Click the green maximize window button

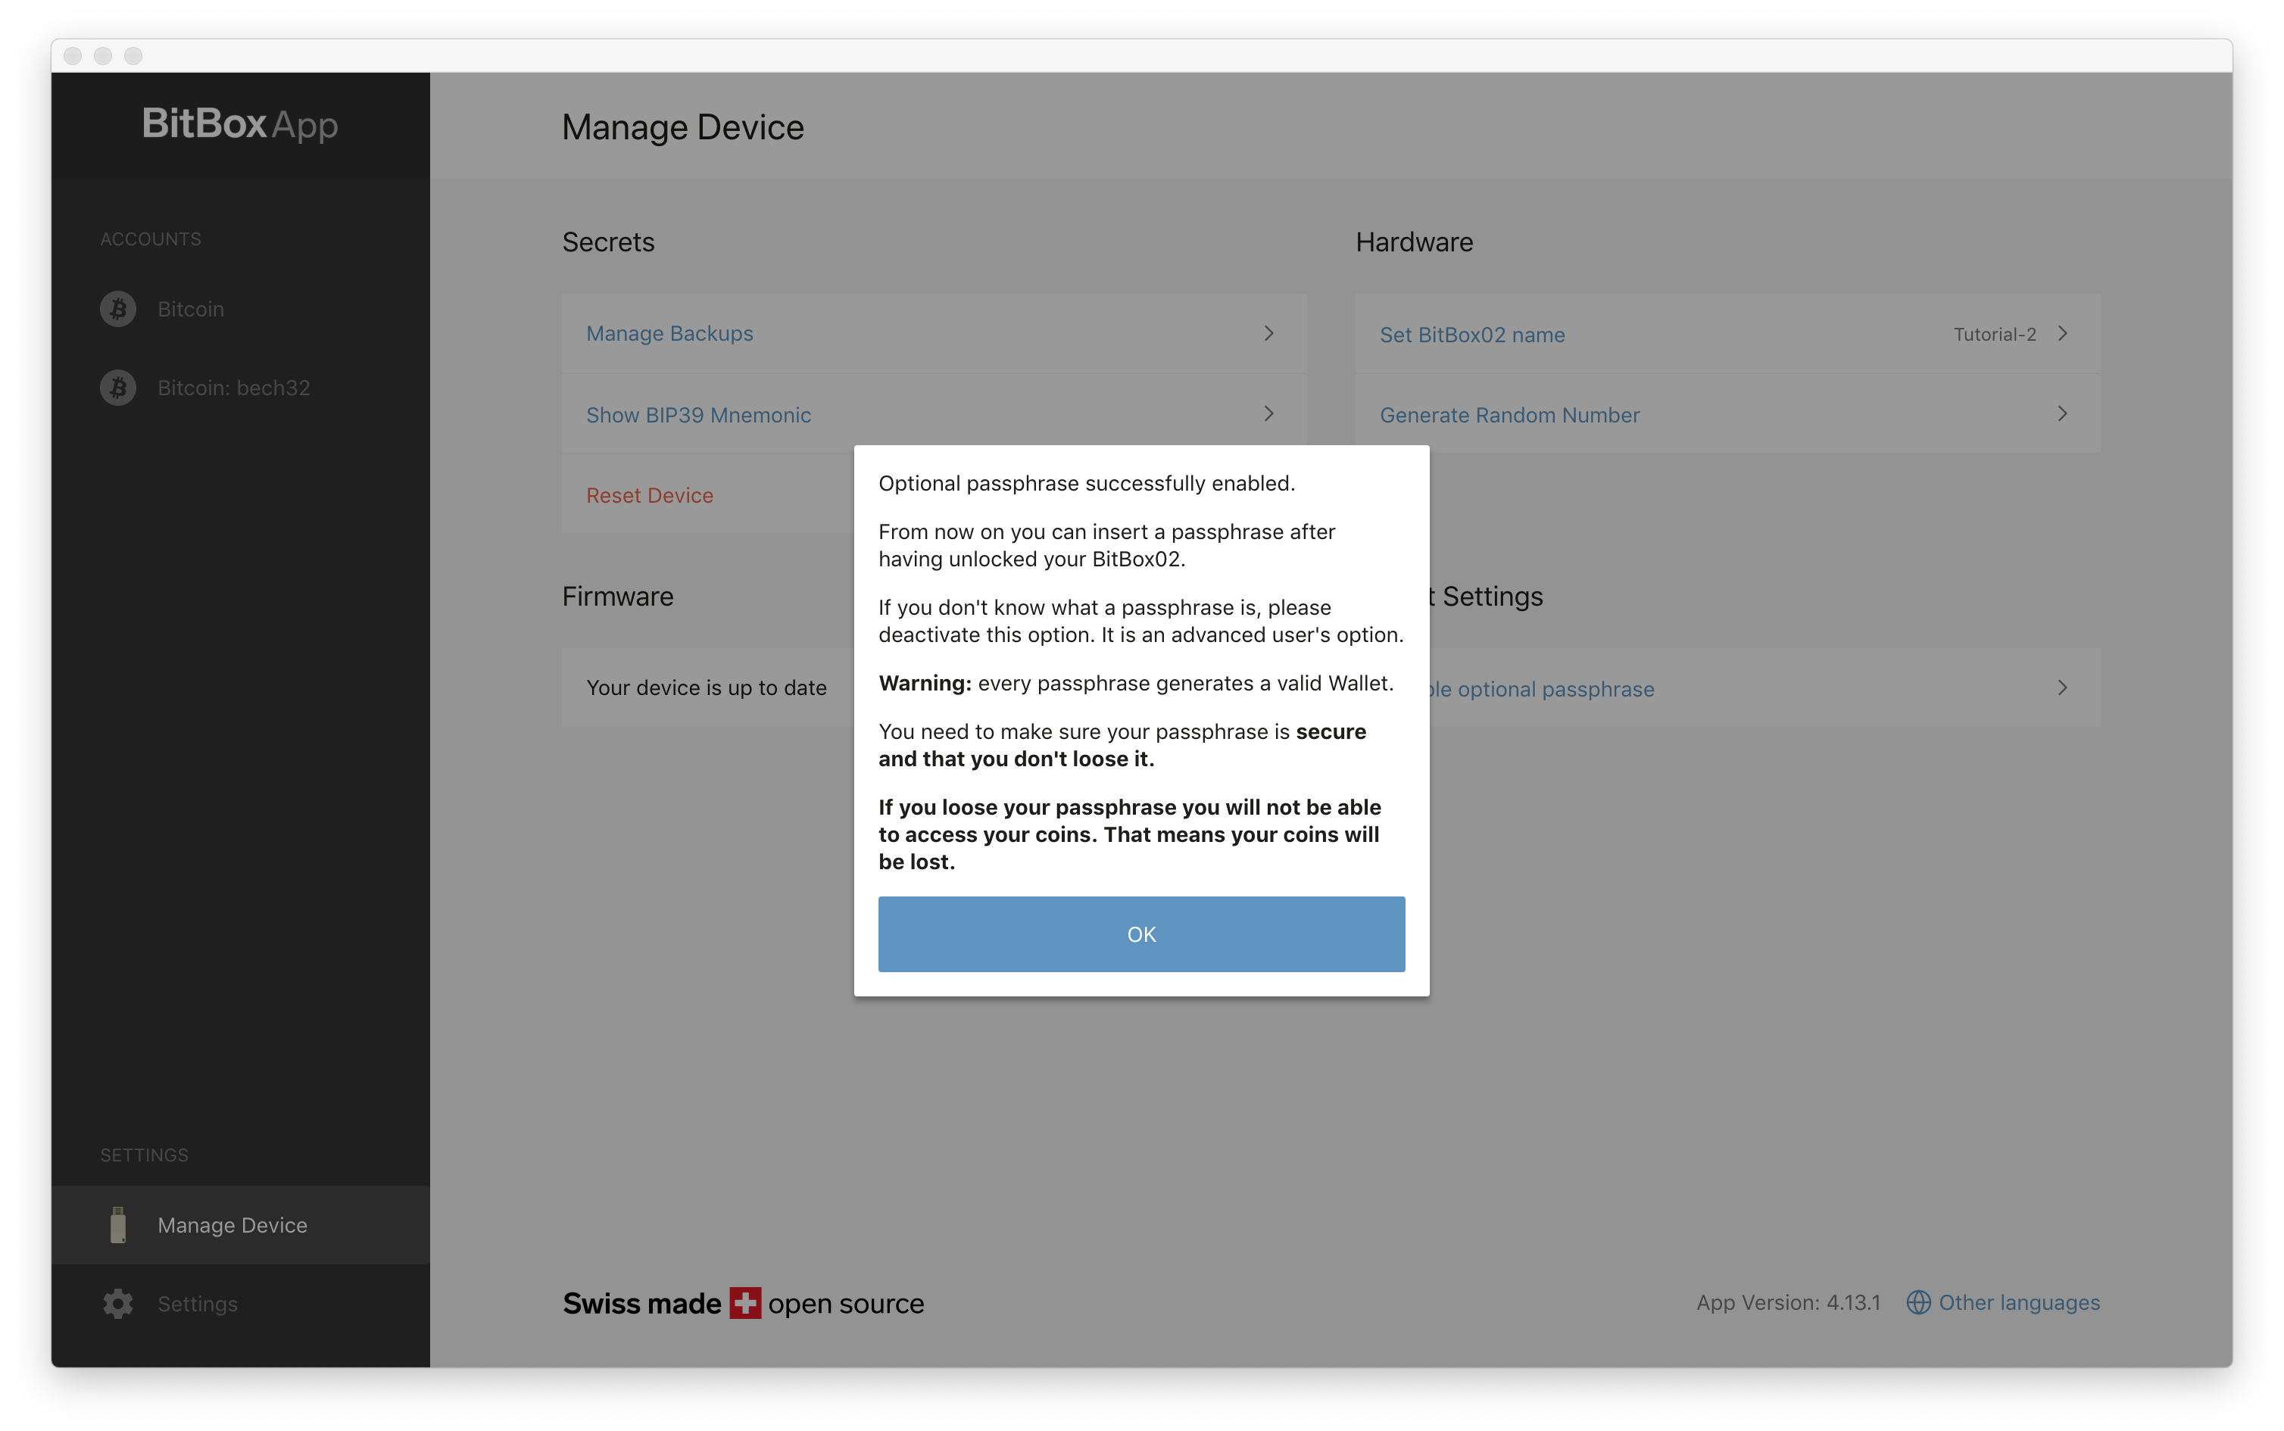click(x=133, y=56)
